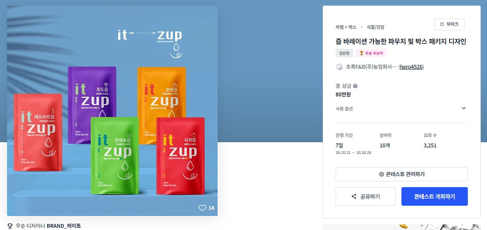This screenshot has width=487, height=230.
Task: Click the company profile avatar icon
Action: pyautogui.click(x=339, y=67)
